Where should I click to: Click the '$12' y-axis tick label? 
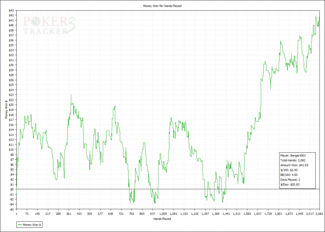click(x=11, y=140)
